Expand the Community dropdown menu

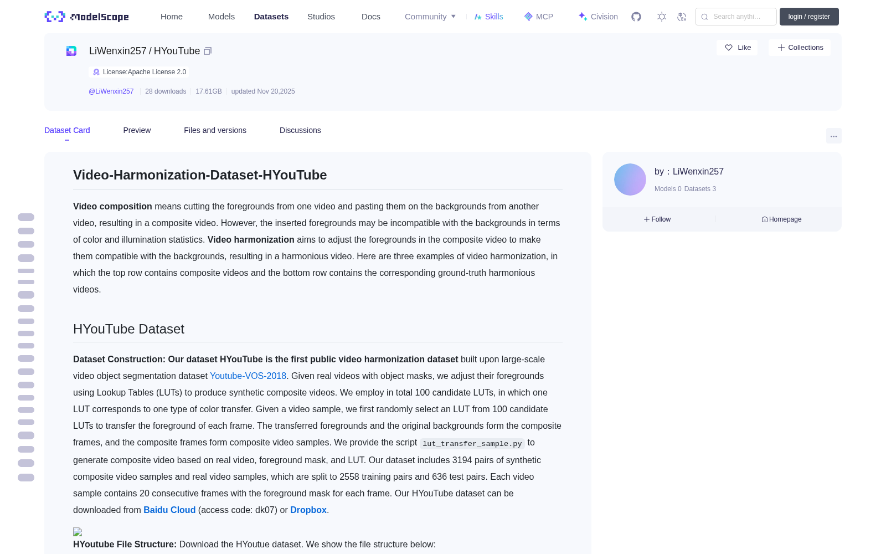coord(430,17)
